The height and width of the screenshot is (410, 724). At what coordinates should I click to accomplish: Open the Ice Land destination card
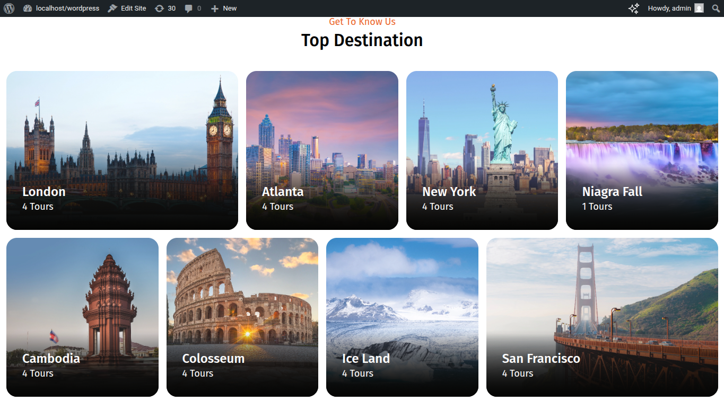402,317
